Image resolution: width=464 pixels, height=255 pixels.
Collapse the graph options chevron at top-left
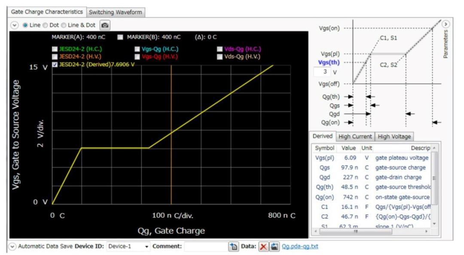[x=14, y=25]
